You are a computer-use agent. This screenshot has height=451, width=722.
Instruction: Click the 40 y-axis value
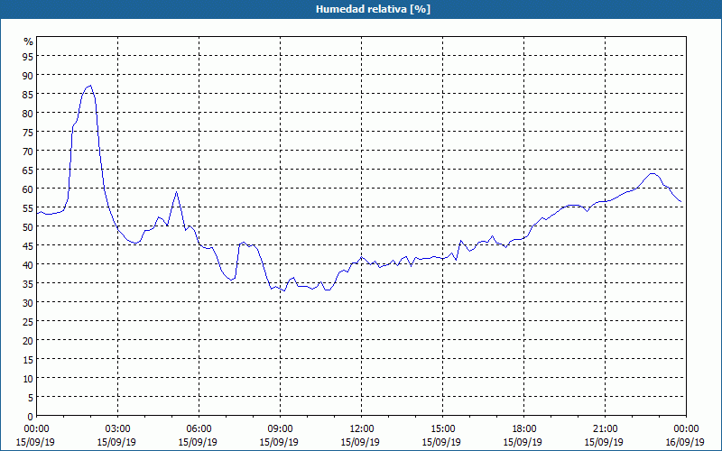[28, 264]
